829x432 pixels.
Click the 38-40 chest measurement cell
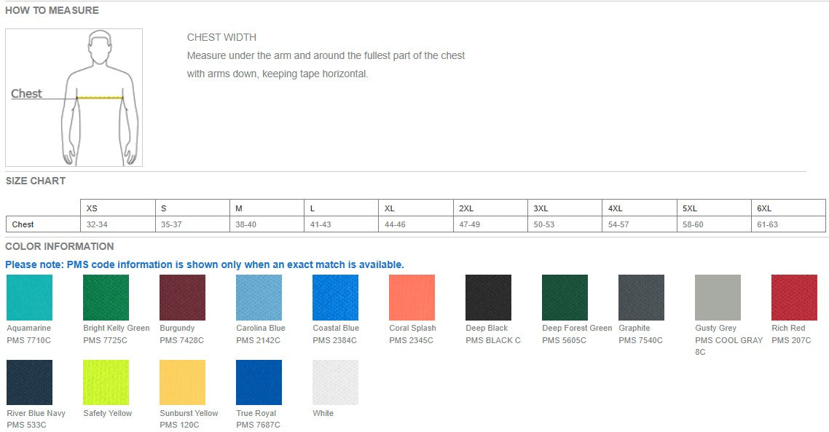point(267,224)
